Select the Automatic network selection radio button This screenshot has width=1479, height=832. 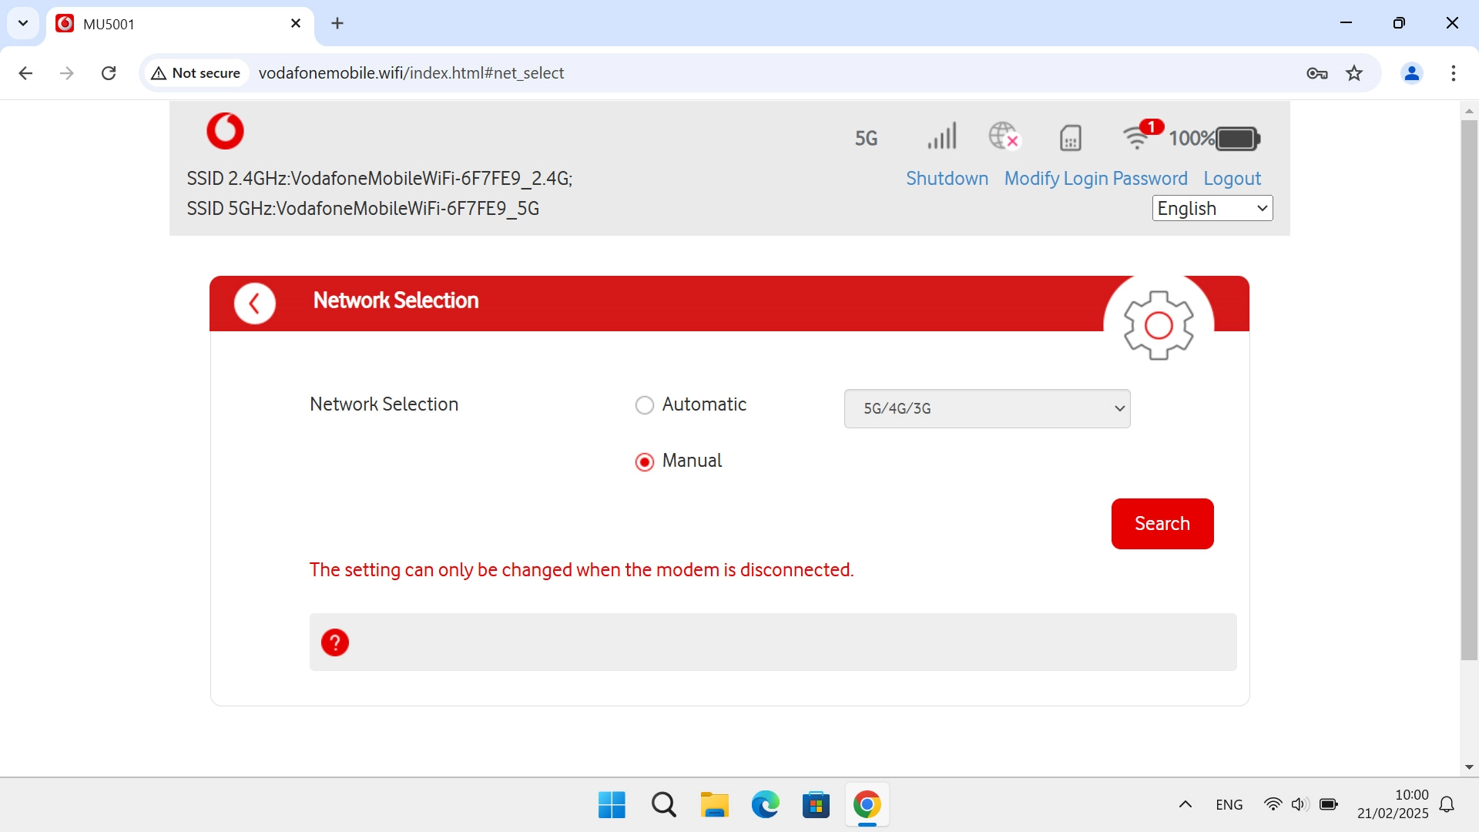pyautogui.click(x=645, y=404)
